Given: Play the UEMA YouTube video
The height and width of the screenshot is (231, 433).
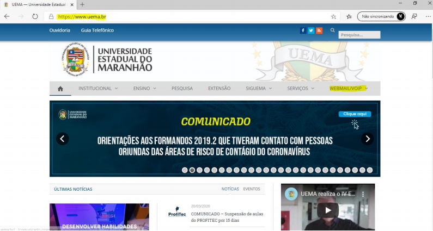Looking at the screenshot, I should tap(328, 210).
